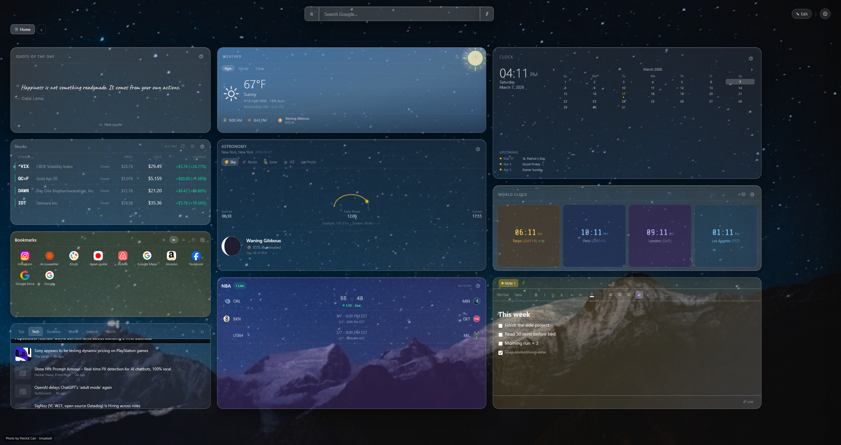Open the 'Normal' paragraph style dropdown

point(503,295)
